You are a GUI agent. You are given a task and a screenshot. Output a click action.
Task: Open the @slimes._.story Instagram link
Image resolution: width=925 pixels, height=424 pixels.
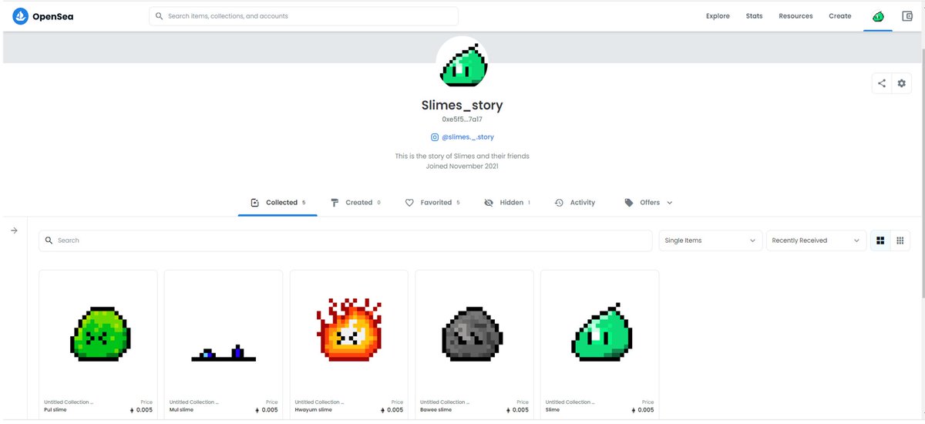[468, 137]
